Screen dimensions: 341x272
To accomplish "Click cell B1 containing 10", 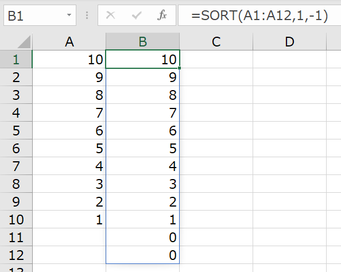I will (x=143, y=59).
